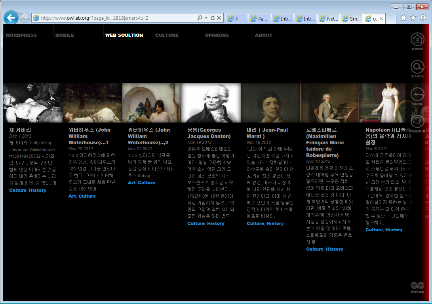Click the 'Nov 22 2012' post date
The image size is (432, 304).
point(140,149)
